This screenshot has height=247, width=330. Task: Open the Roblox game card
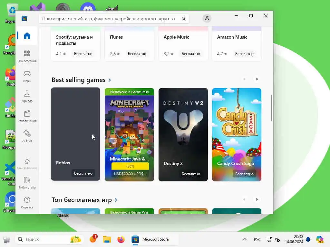click(x=75, y=134)
